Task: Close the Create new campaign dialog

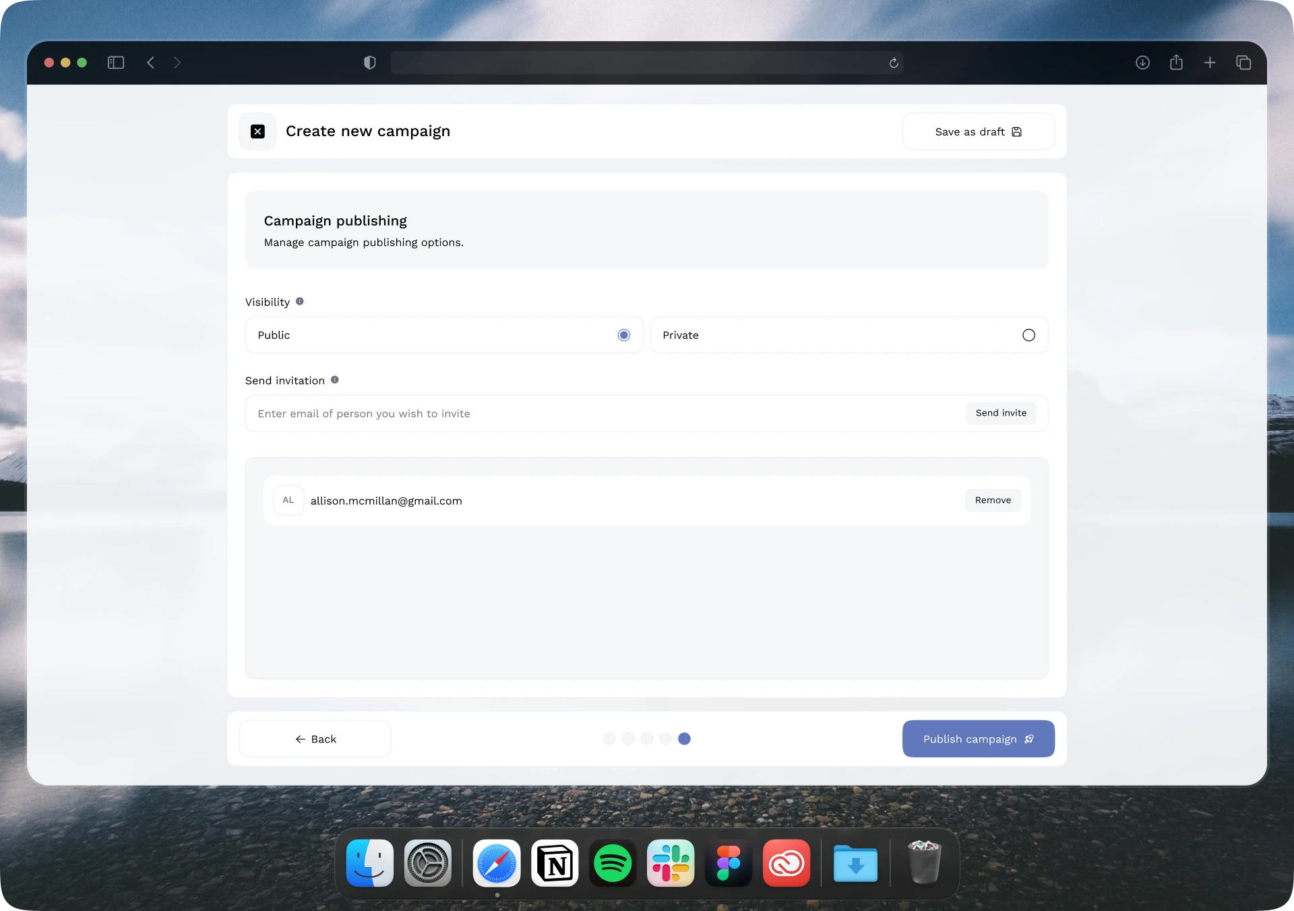Action: click(x=257, y=131)
